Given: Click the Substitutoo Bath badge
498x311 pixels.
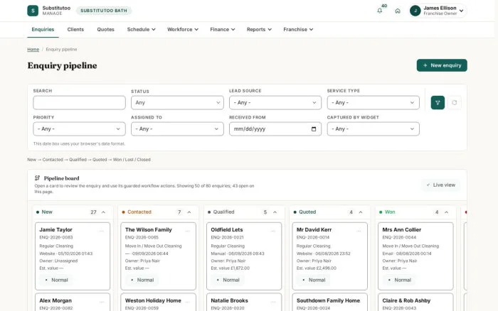Looking at the screenshot, I should (x=104, y=11).
